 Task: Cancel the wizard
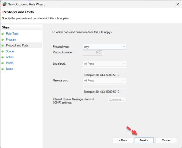point(166,140)
